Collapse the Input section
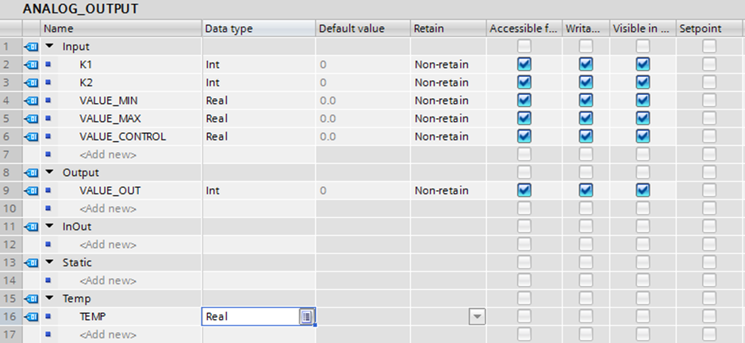The height and width of the screenshot is (343, 745). [x=49, y=47]
